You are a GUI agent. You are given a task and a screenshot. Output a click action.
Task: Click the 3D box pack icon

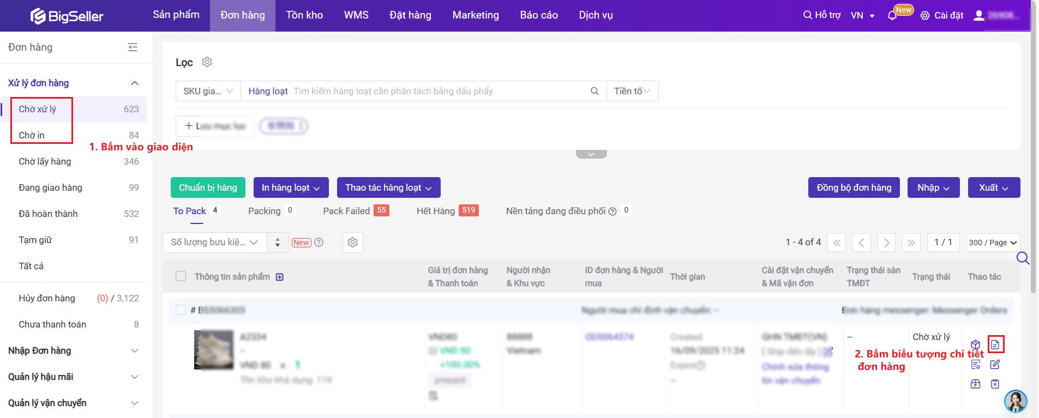(x=976, y=344)
